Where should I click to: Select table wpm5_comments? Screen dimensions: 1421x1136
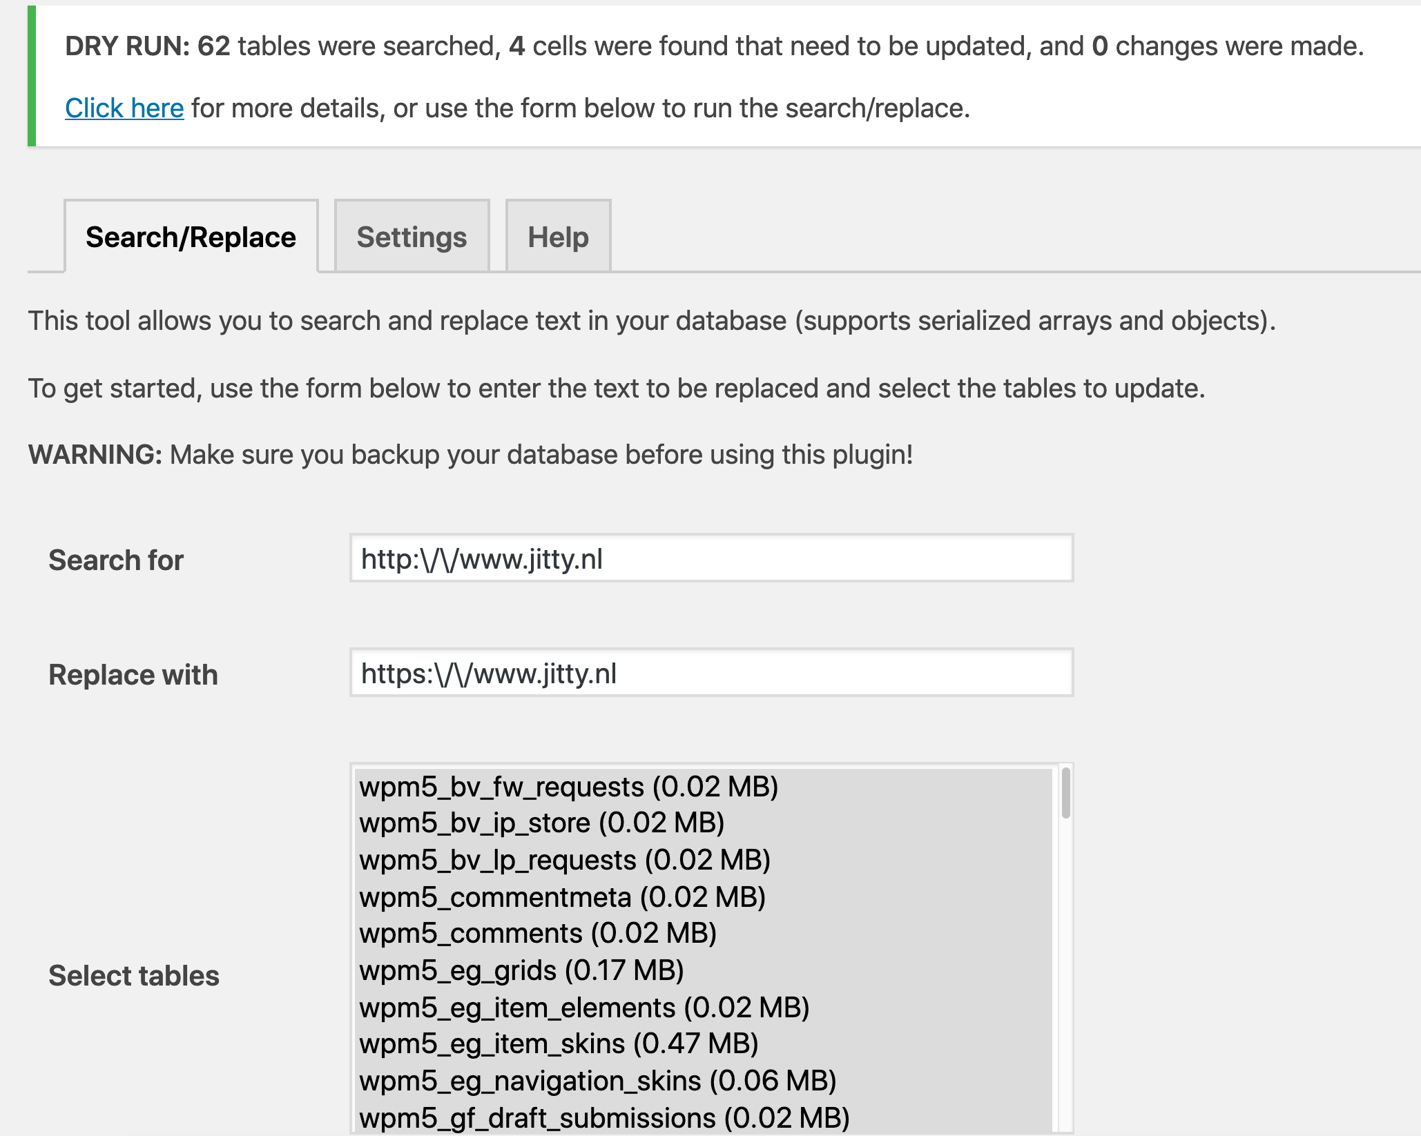704,934
